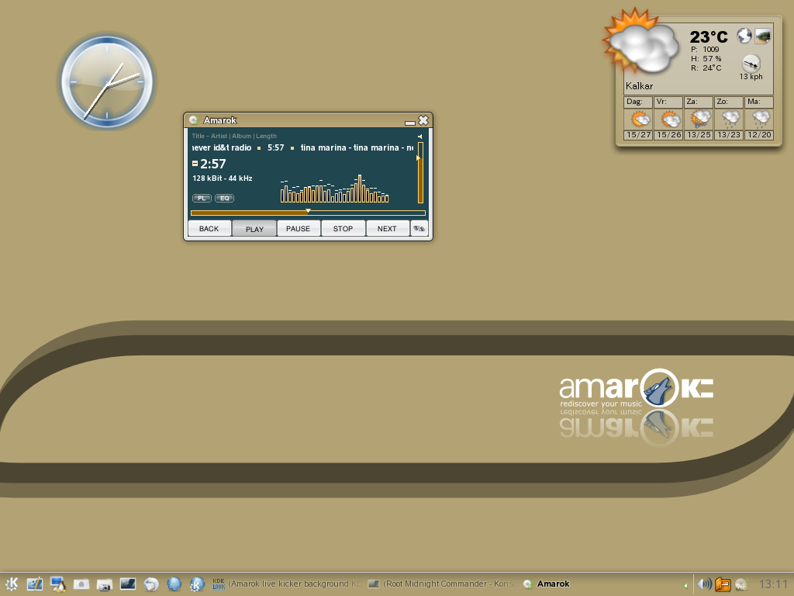
Task: Switch to Amarok live kicker background task
Action: click(x=287, y=584)
